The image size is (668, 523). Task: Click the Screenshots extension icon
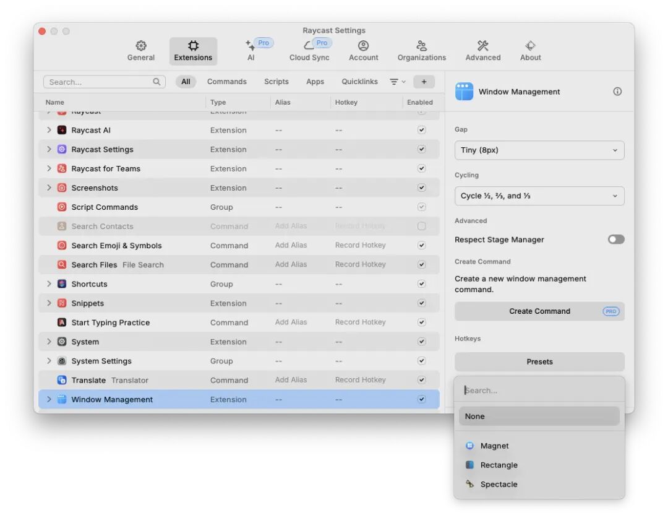tap(62, 188)
